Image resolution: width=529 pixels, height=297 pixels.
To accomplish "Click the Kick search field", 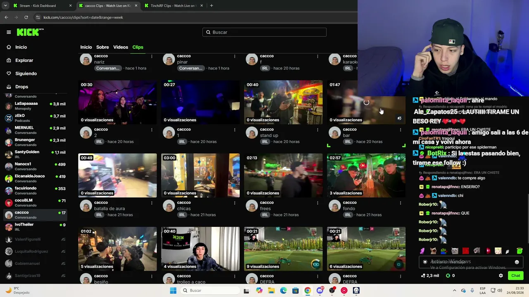I will click(x=264, y=32).
